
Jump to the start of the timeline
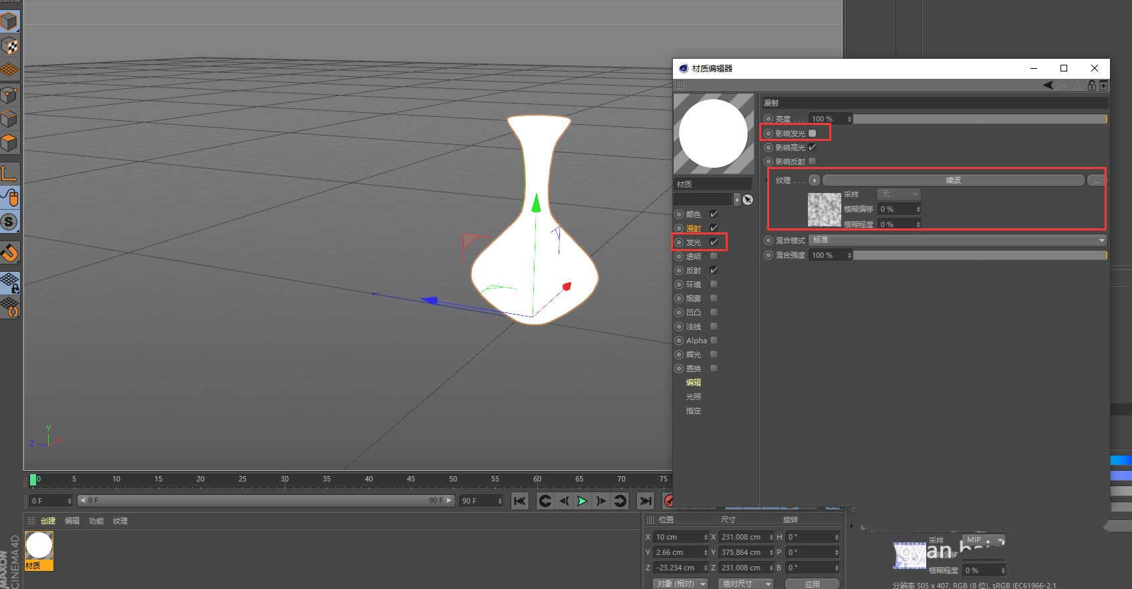tap(519, 501)
